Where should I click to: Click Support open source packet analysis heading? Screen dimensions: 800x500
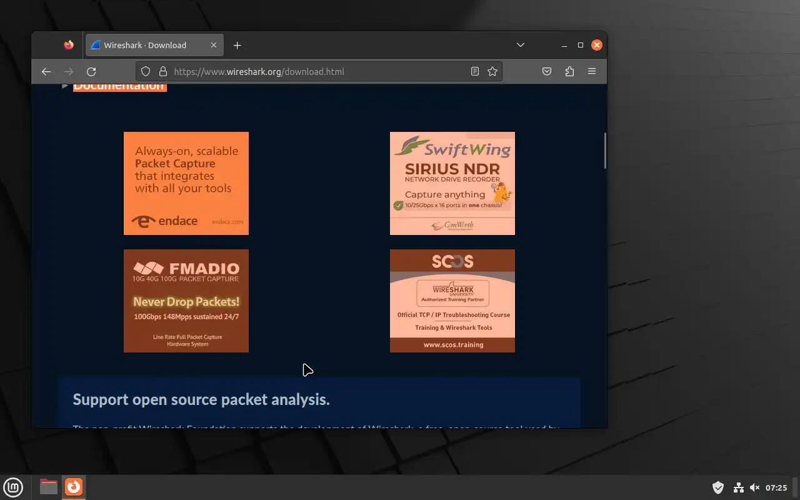pyautogui.click(x=201, y=399)
